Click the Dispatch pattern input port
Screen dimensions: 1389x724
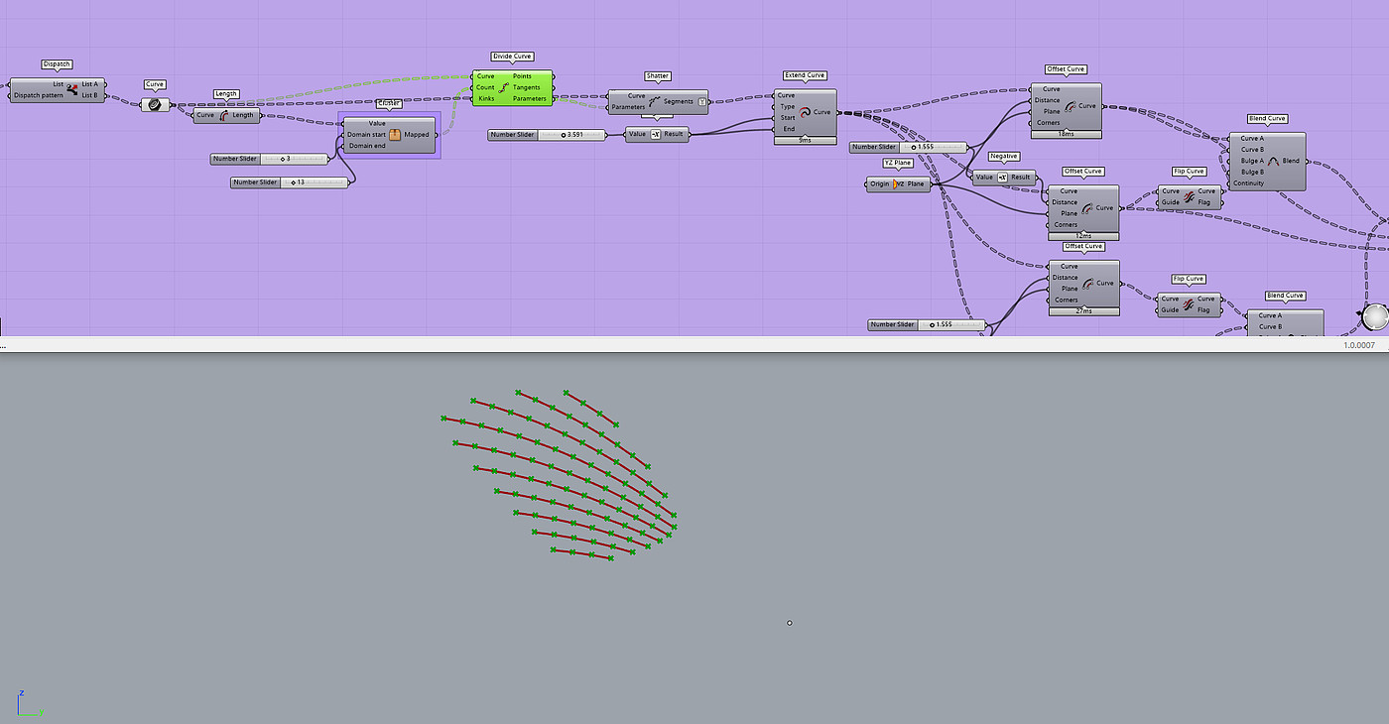pyautogui.click(x=38, y=95)
